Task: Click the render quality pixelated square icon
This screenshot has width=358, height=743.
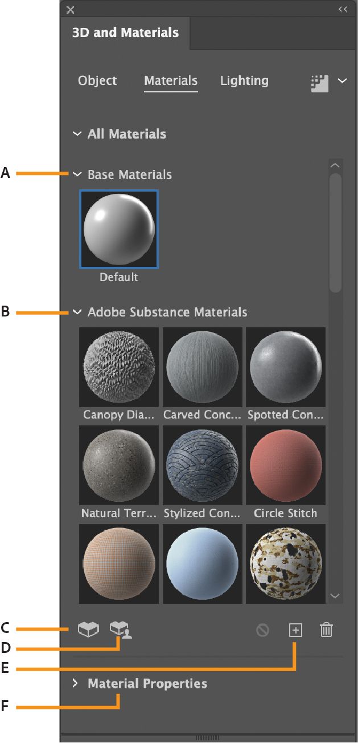Action: 319,83
